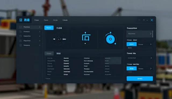Select the unselected option beside the upper blue toggle

[x=141, y=44]
